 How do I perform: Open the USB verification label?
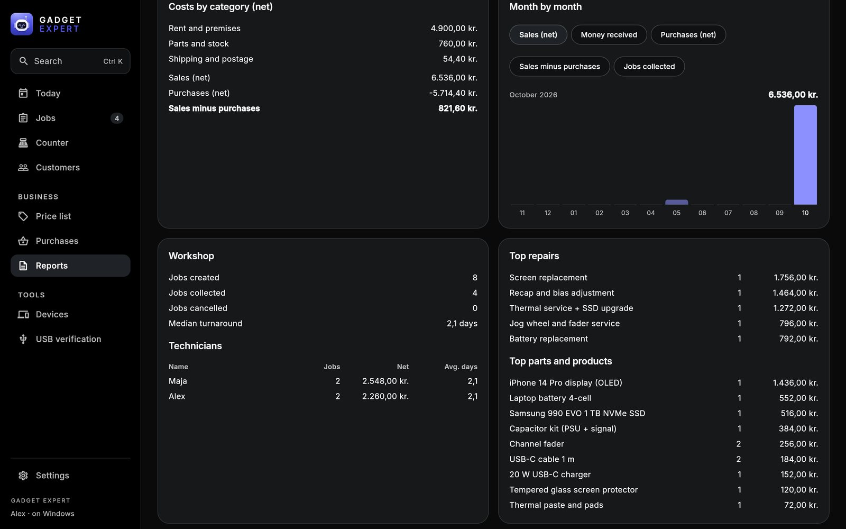(68, 339)
